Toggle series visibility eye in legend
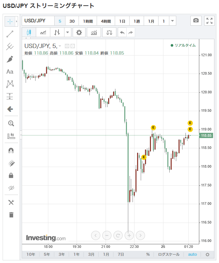This screenshot has height=263, width=219. click(67, 46)
